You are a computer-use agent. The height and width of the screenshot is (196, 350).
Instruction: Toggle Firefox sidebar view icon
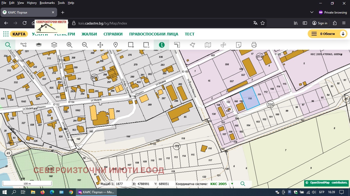(x=305, y=23)
